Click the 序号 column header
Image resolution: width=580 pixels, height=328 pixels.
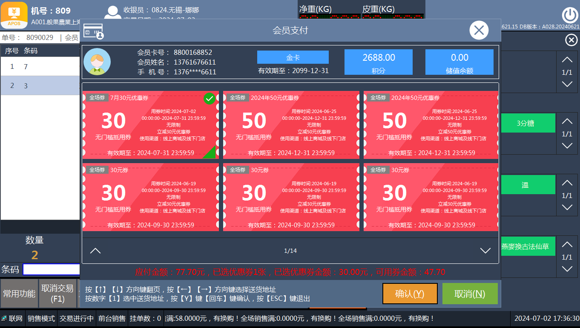coord(12,51)
